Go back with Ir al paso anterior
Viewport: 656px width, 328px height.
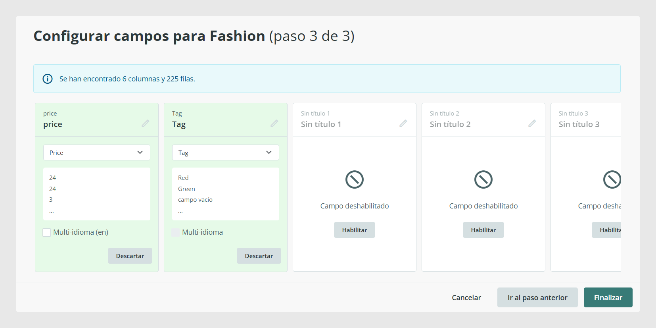pos(537,297)
